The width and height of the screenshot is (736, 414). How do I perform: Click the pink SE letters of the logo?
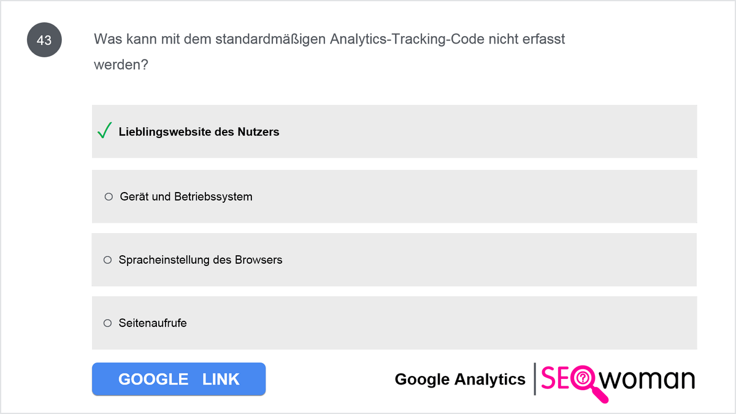556,379
